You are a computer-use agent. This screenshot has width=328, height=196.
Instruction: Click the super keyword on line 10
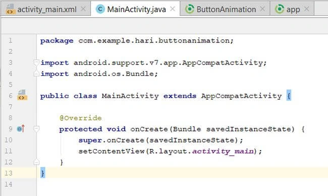(x=90, y=140)
